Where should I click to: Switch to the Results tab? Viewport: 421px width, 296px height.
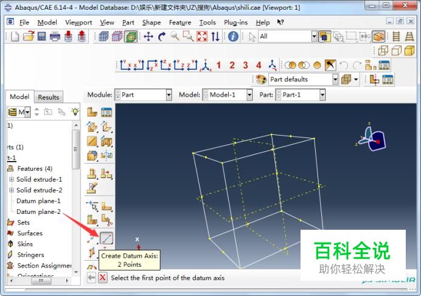(48, 97)
